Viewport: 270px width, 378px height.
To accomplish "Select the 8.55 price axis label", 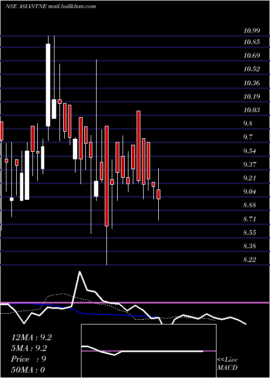I will [249, 233].
